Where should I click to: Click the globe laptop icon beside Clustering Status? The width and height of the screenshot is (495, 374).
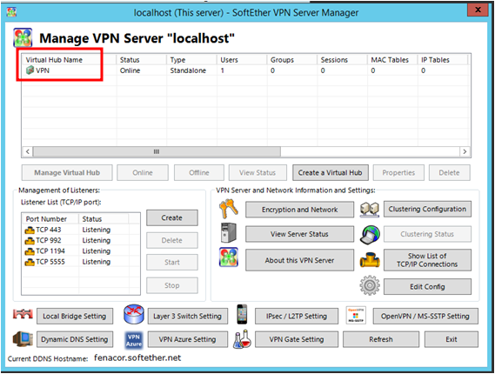click(370, 235)
